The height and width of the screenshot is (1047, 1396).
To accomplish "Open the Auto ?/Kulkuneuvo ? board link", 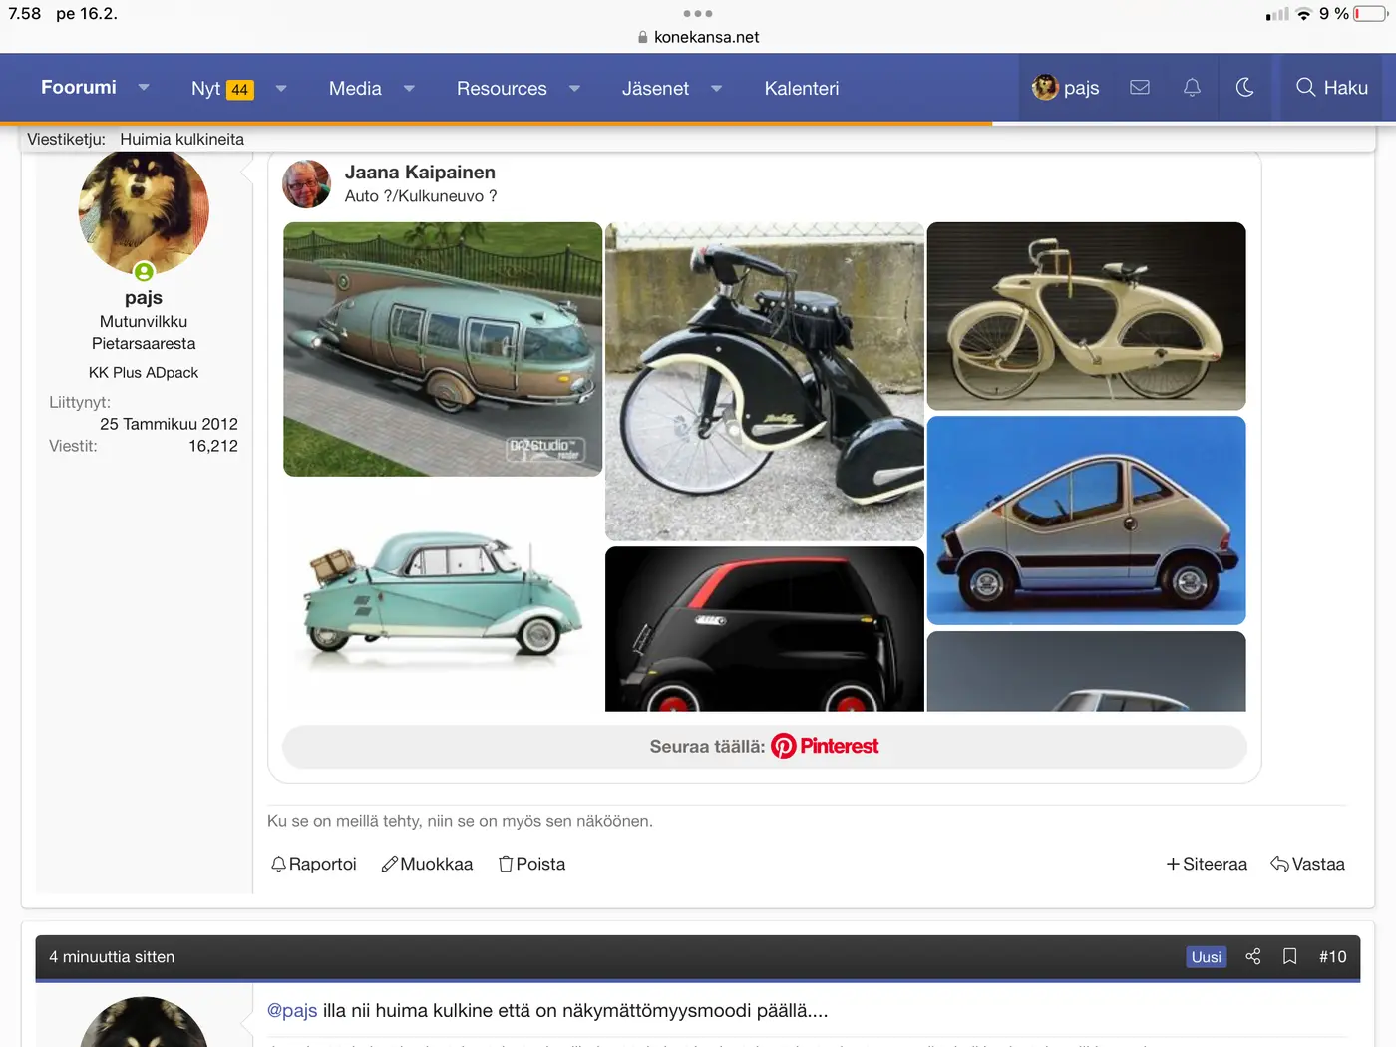I will (421, 196).
